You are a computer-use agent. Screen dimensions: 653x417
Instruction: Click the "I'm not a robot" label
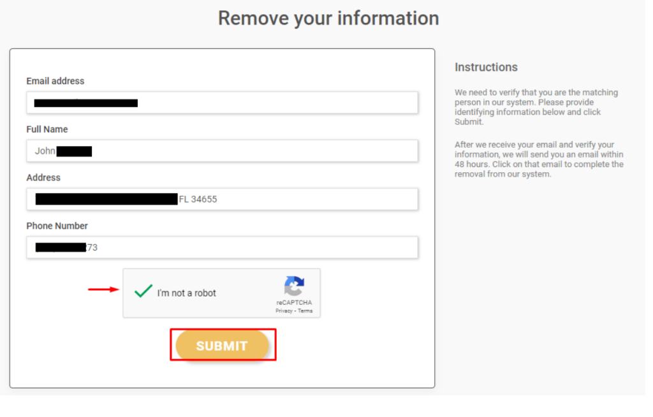click(187, 293)
